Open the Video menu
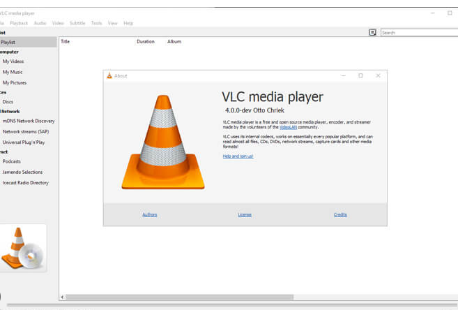Viewport: 458px width, 310px height. click(58, 23)
